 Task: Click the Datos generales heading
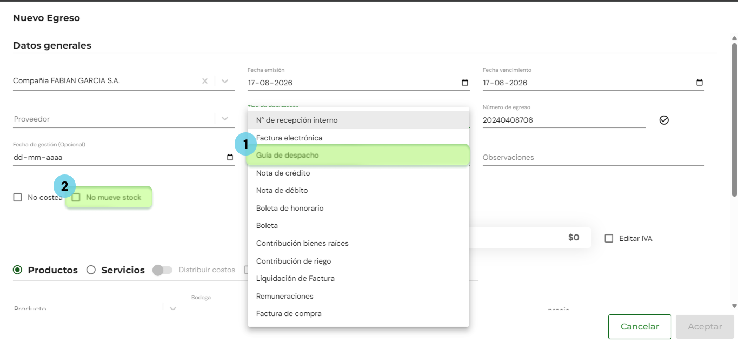point(52,45)
